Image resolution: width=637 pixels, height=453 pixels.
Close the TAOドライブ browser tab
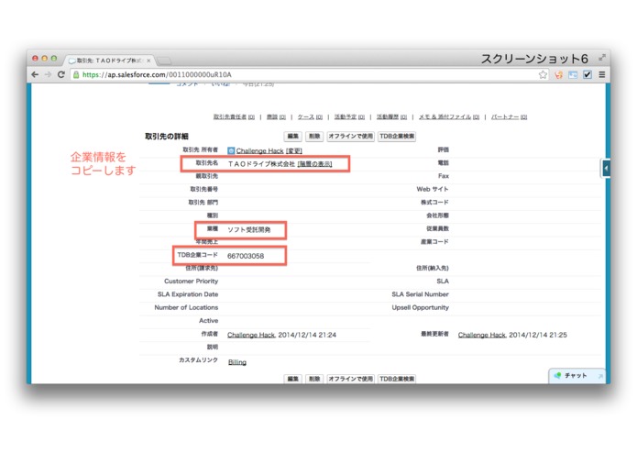[148, 61]
